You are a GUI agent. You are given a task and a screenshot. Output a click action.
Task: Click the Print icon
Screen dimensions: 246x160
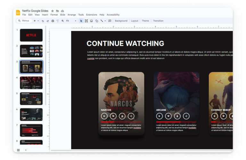pyautogui.click(x=53, y=21)
